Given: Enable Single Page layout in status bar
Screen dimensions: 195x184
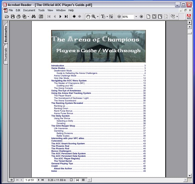Looking at the screenshot, I should pos(71,180).
